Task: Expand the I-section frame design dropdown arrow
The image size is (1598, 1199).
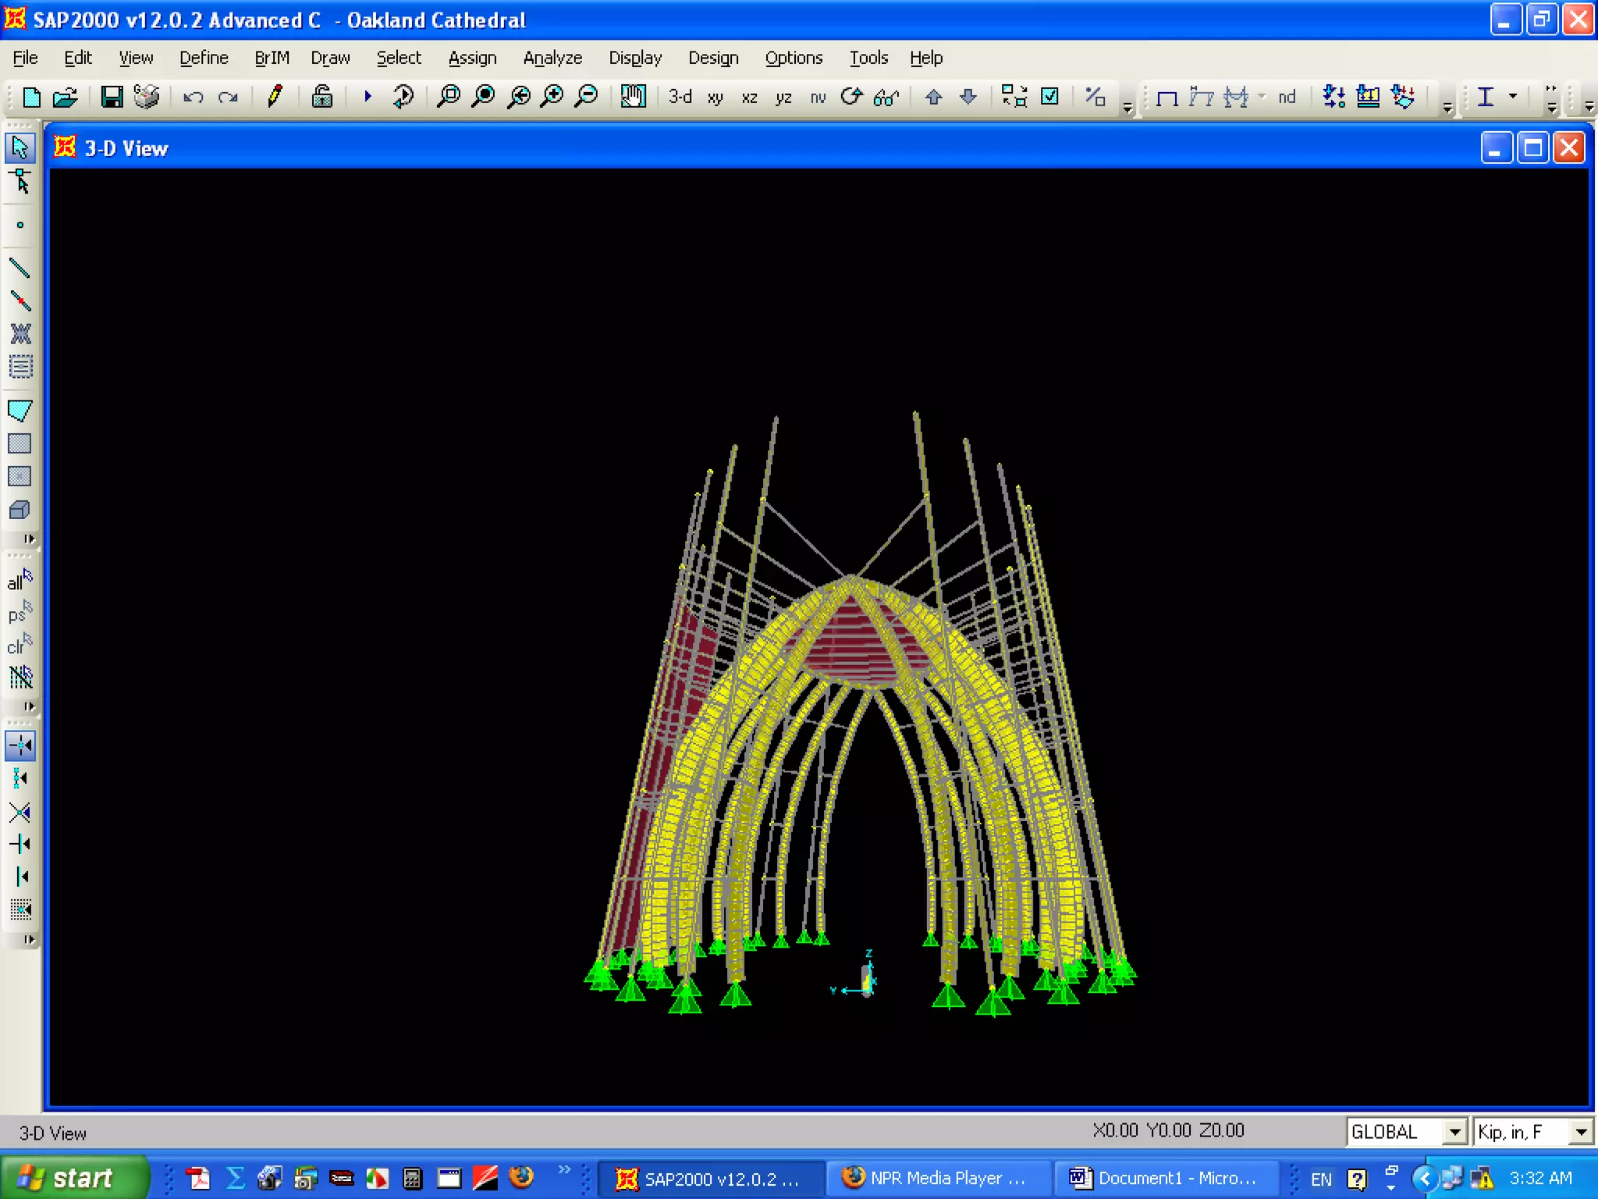Action: [1513, 97]
